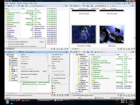Open the Extras menu

pos(31,3)
